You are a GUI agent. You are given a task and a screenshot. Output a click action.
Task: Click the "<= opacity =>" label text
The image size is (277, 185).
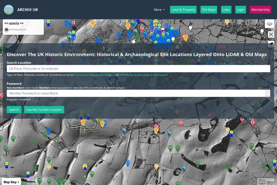(x=14, y=23)
